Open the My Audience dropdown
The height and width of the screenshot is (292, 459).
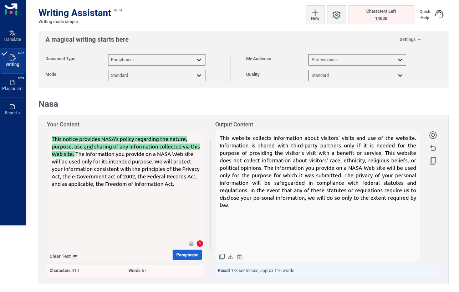[x=357, y=59]
